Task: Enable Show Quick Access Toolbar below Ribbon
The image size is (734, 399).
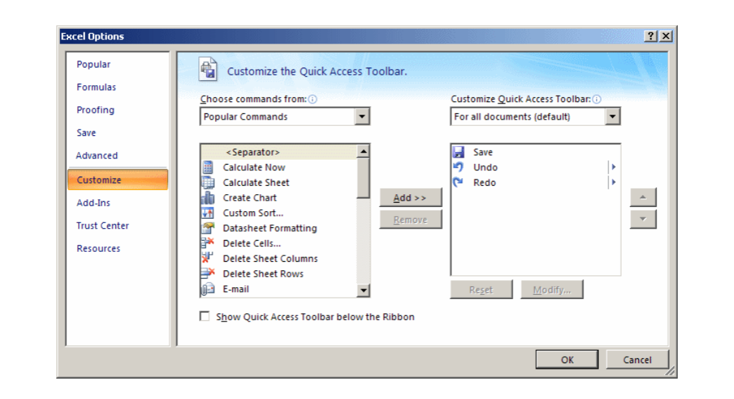Action: [205, 317]
